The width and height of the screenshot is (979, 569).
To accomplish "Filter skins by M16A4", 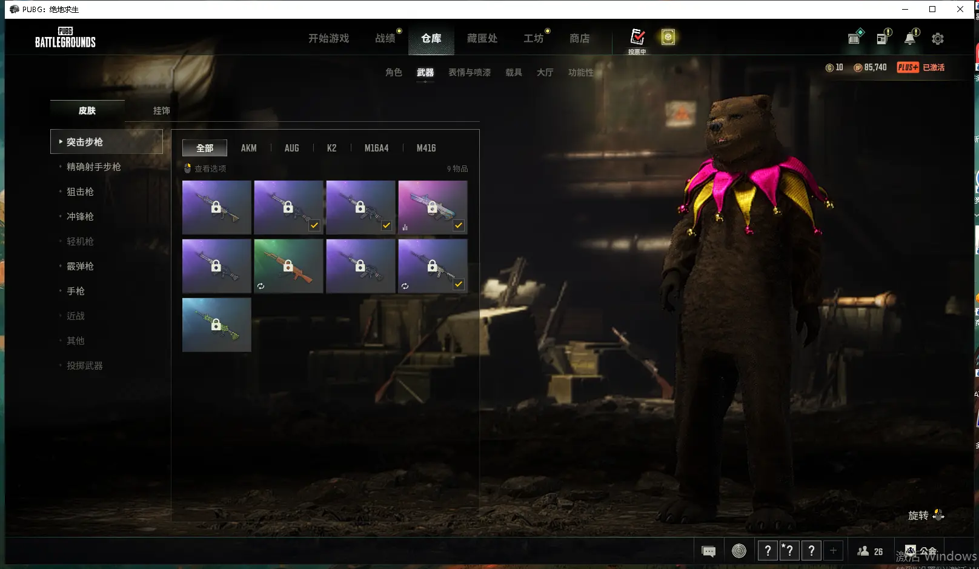I will pyautogui.click(x=377, y=148).
